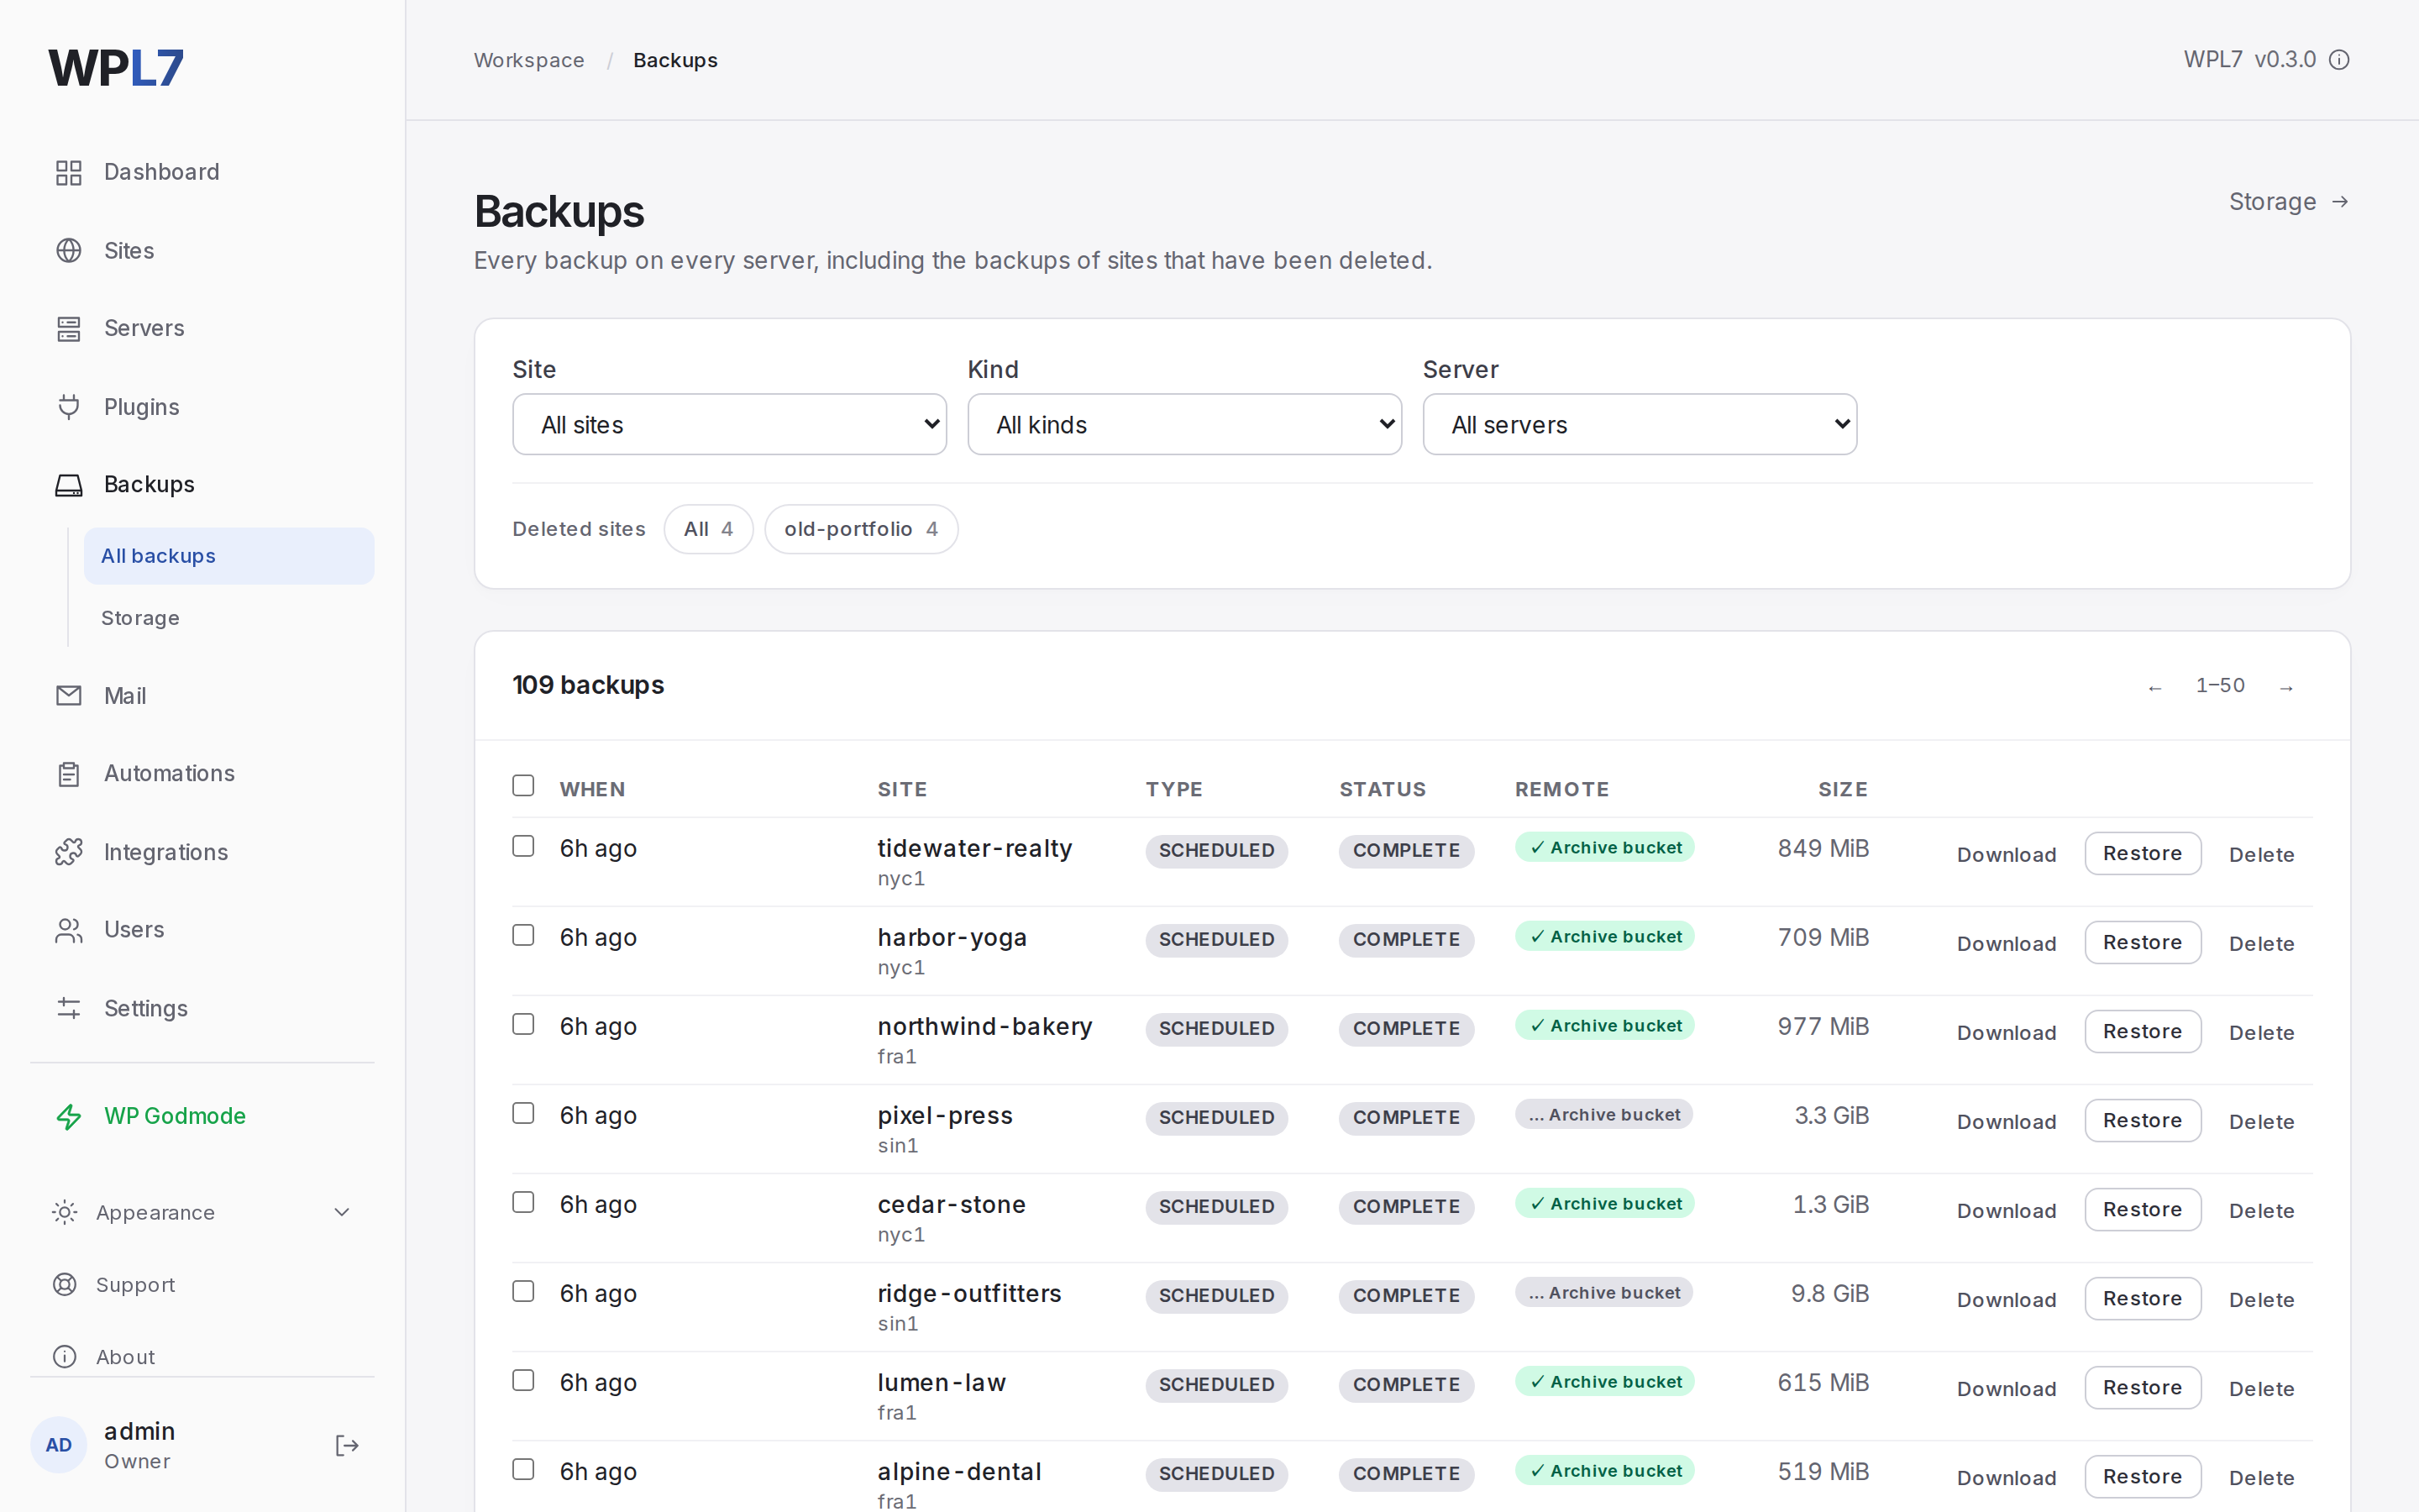Open the Server filter dropdown
Screen dimensions: 2419x1512
click(x=1640, y=425)
